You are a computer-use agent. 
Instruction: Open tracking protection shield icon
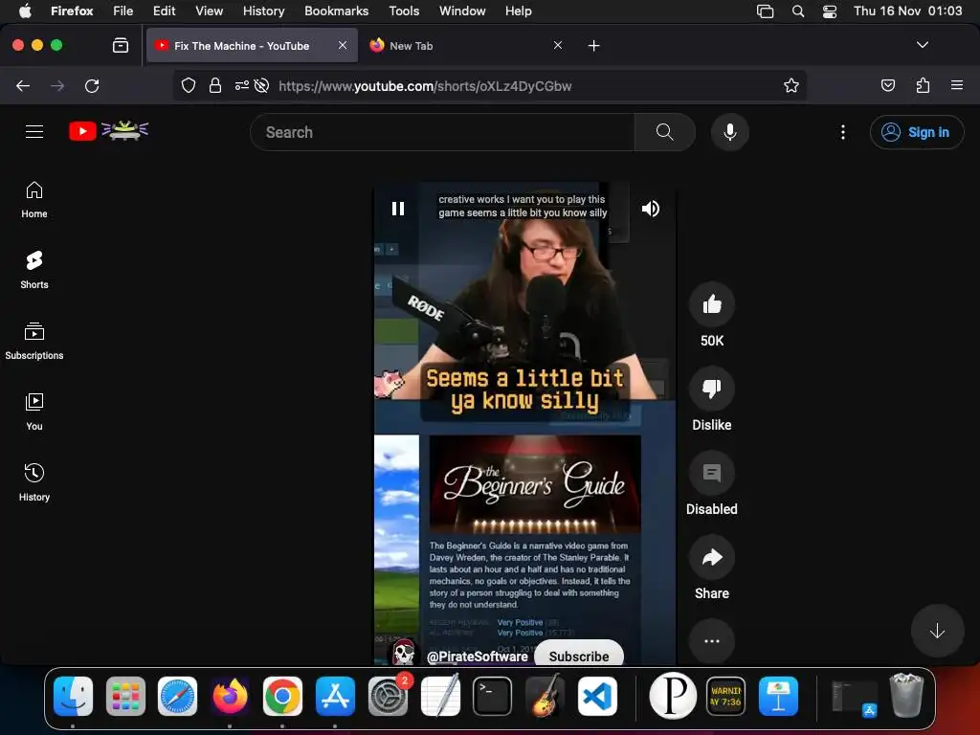click(x=189, y=85)
